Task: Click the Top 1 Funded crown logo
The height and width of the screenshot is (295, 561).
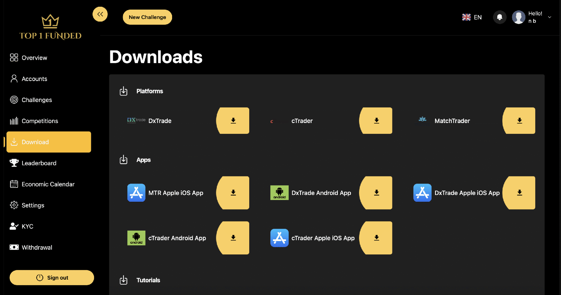Action: (x=50, y=27)
